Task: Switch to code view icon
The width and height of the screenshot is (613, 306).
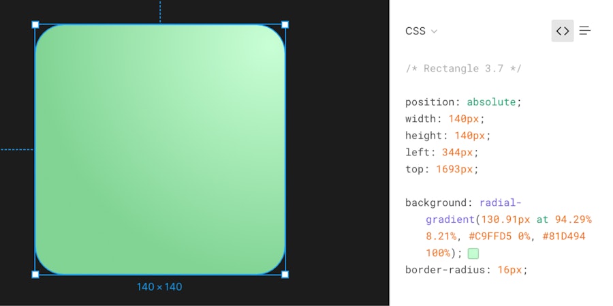Action: [562, 31]
